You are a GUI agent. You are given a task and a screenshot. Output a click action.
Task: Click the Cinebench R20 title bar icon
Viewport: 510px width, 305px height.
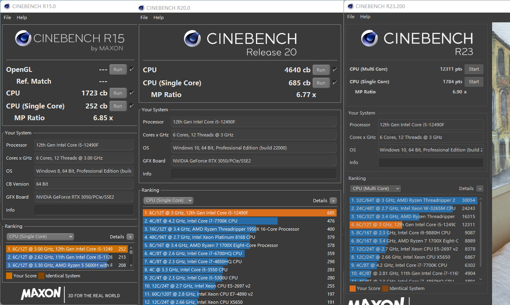(x=141, y=8)
